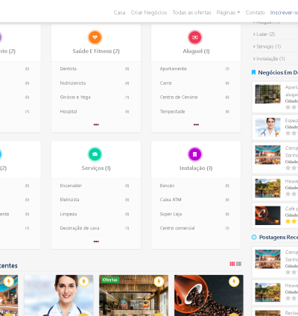The width and height of the screenshot is (298, 316).
Task: Open the Saúde E Fitness heart icon
Action: (x=95, y=37)
